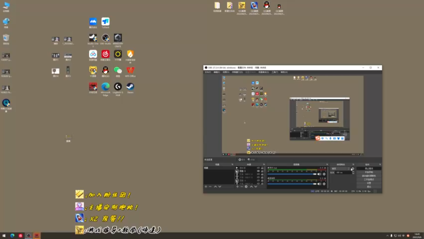Open the View menu in OBS

tap(226, 72)
